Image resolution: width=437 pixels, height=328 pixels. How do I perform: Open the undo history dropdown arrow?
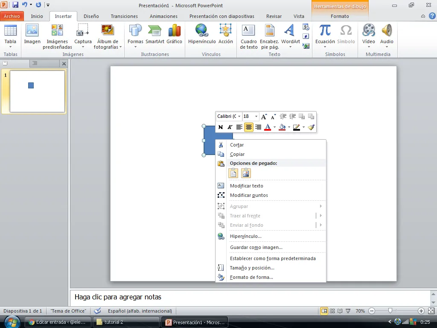pos(31,5)
